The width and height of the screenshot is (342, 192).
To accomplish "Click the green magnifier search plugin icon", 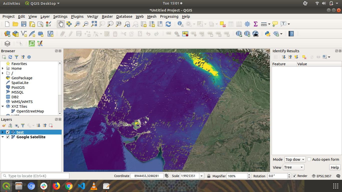I will [32, 43].
